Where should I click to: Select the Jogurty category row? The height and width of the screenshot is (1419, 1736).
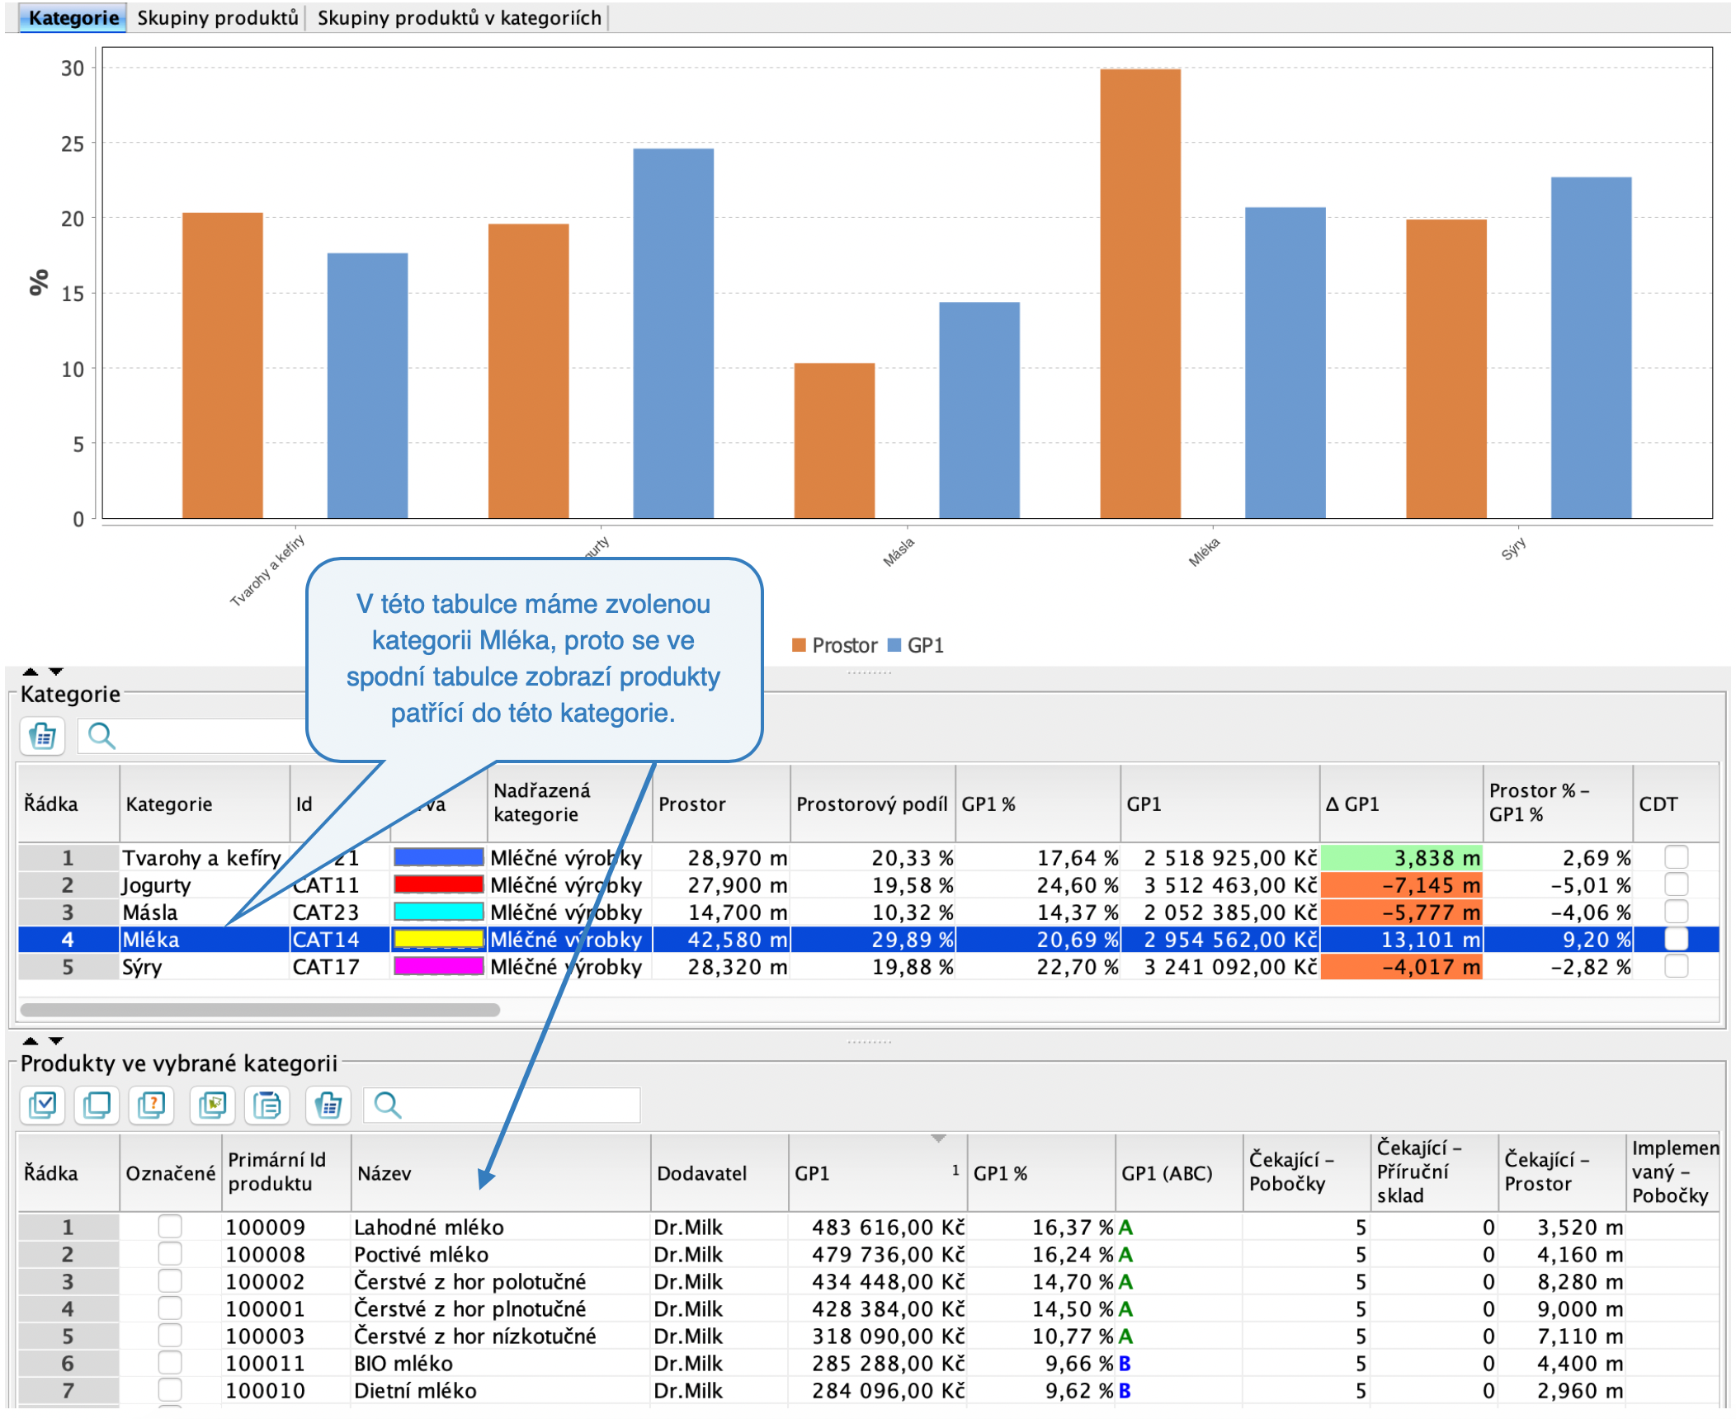click(x=868, y=884)
